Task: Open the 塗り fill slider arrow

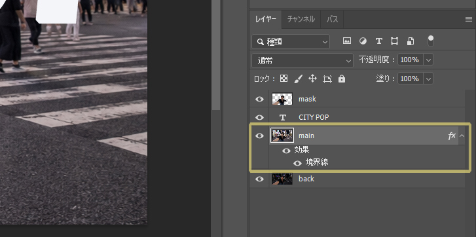Action: (428, 79)
